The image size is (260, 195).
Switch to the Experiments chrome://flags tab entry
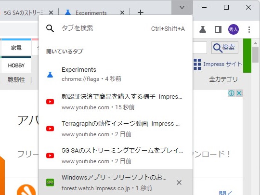pos(116,74)
